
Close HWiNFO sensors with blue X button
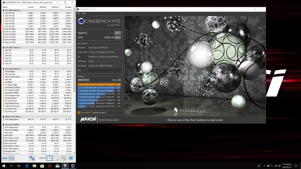[71, 158]
